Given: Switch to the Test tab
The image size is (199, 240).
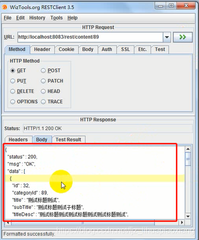Looking at the screenshot, I should point(160,49).
